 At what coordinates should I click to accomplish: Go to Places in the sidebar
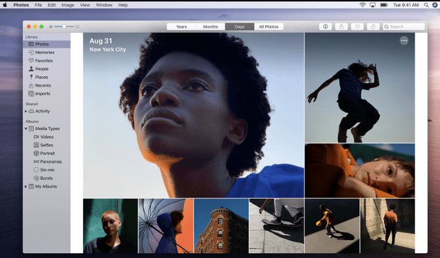click(x=41, y=77)
